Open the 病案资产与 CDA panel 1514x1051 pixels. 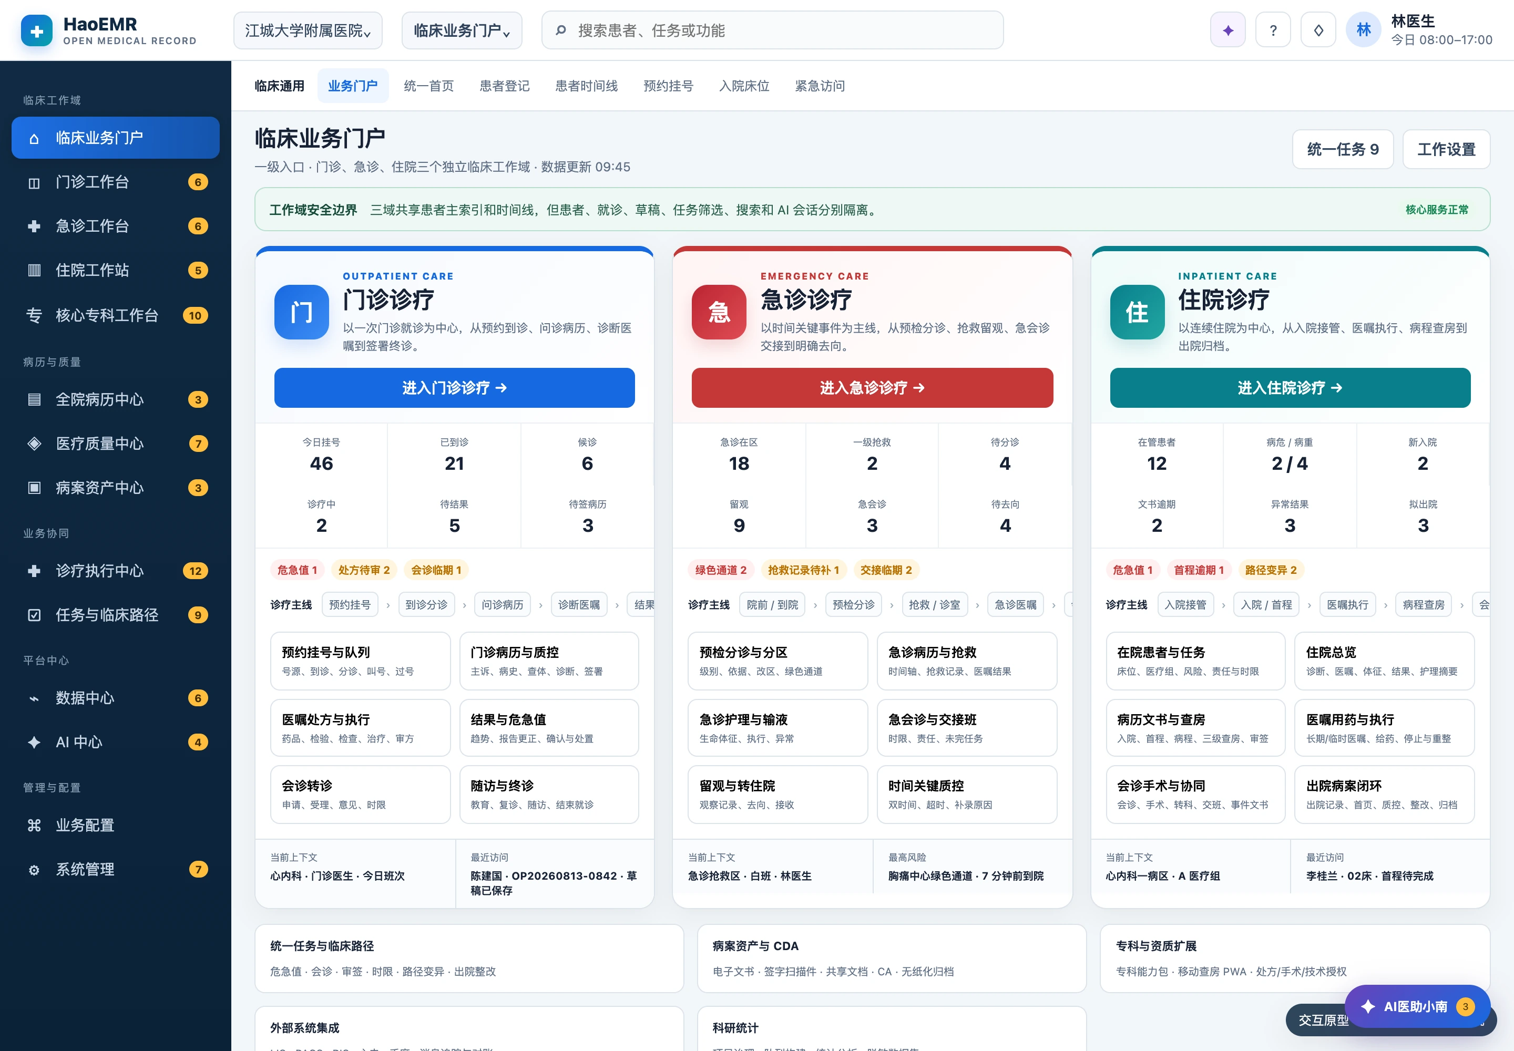coord(892,958)
